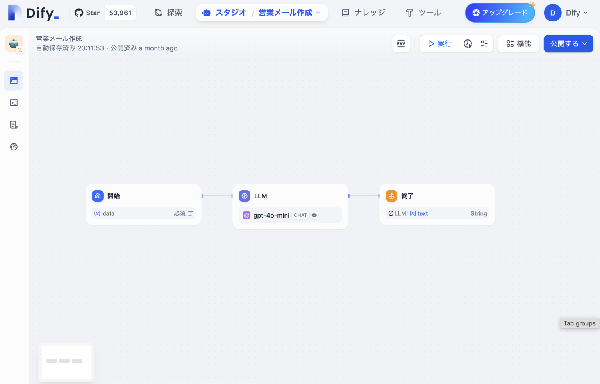
Task: Open the monitoring dashboard icon in the sidebar
Action: pyautogui.click(x=14, y=146)
